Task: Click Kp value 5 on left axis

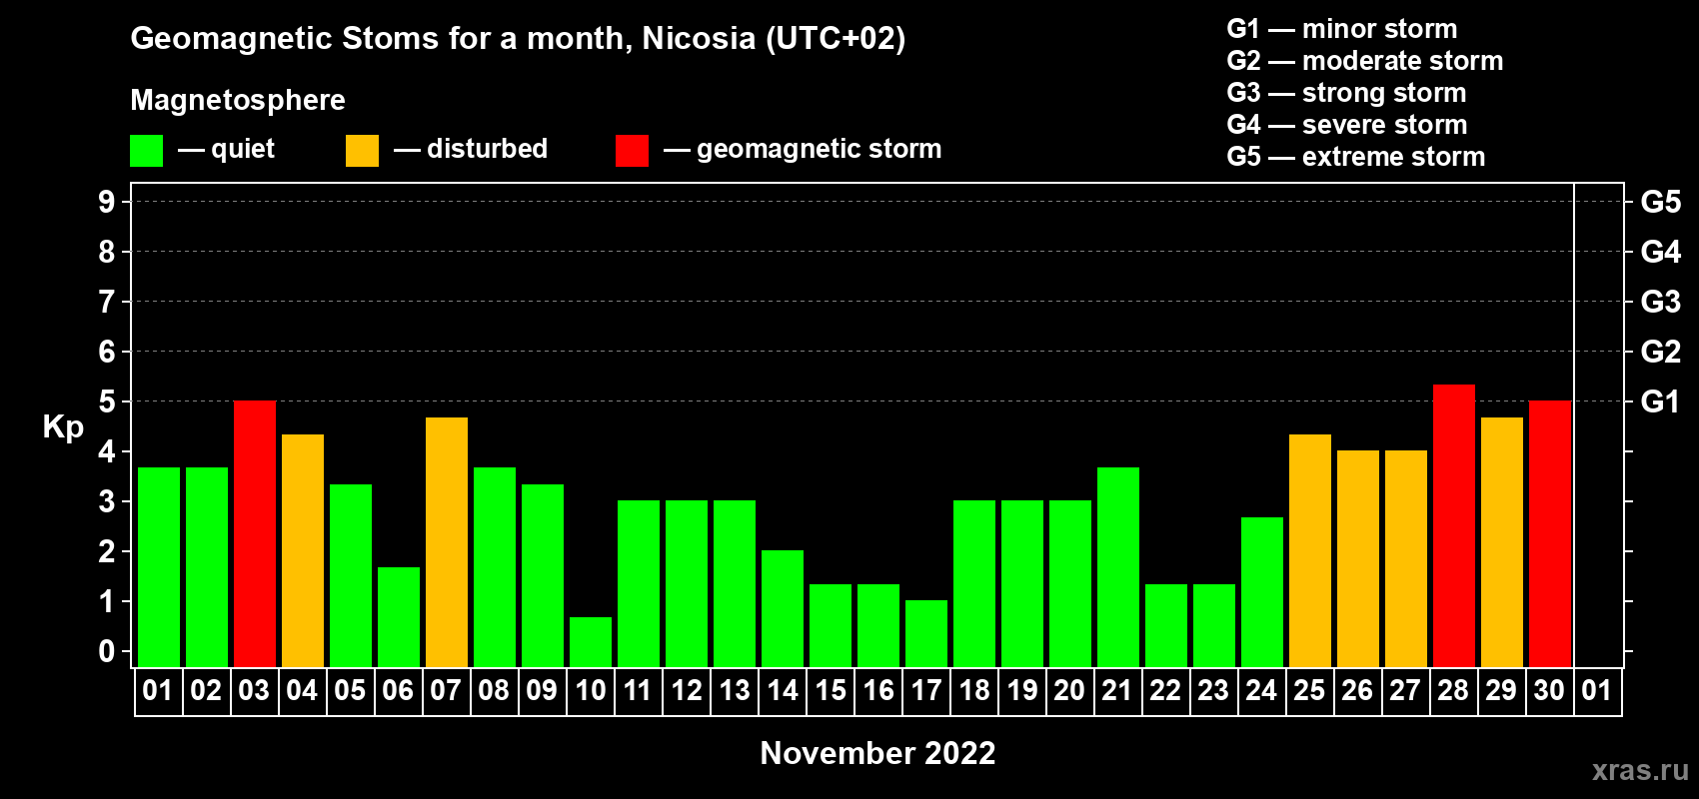Action: click(x=107, y=401)
